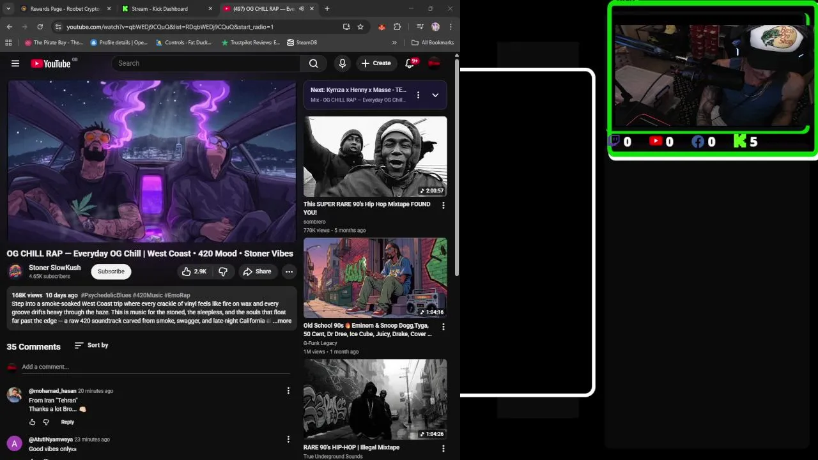818x460 pixels.
Task: Click the #420Music hashtag
Action: click(148, 296)
